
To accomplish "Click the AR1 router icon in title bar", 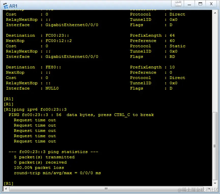I will pos(6,6).
